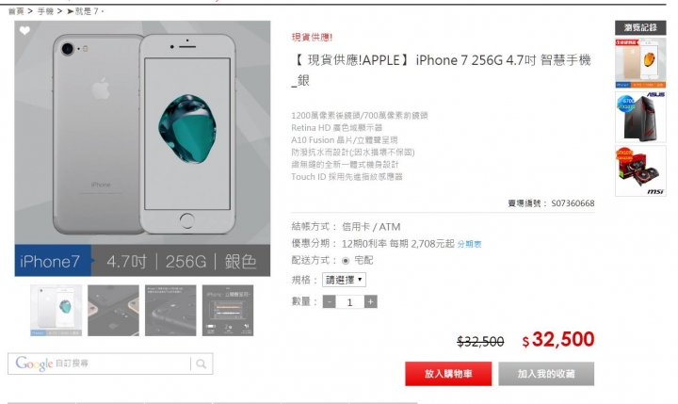The height and width of the screenshot is (404, 678).
Task: Go to 首頁 in breadcrumb
Action: [x=16, y=11]
